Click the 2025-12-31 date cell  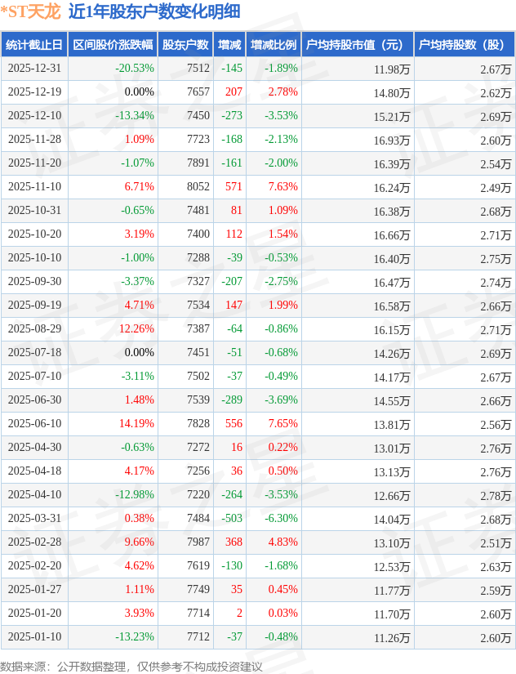34,69
